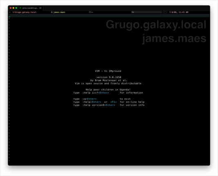This screenshot has height=176, width=218.
Task: Click the VIM - Vi IMproved title line
Action: pyautogui.click(x=108, y=71)
